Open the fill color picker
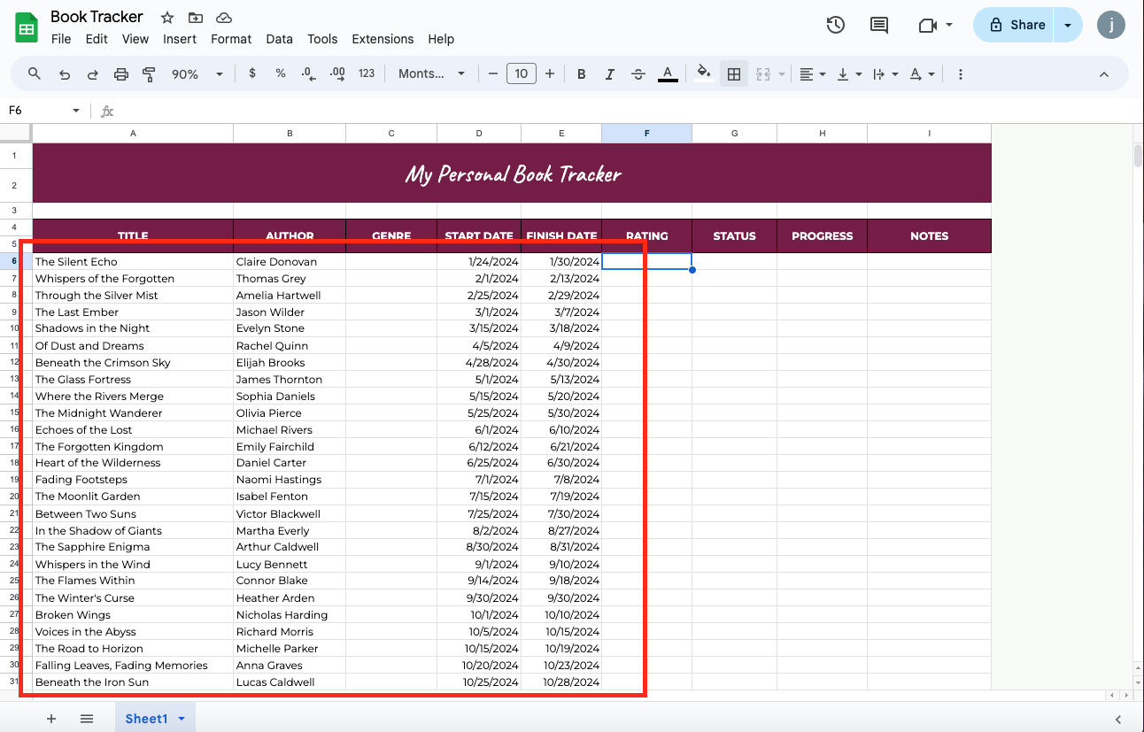The height and width of the screenshot is (732, 1144). tap(704, 73)
